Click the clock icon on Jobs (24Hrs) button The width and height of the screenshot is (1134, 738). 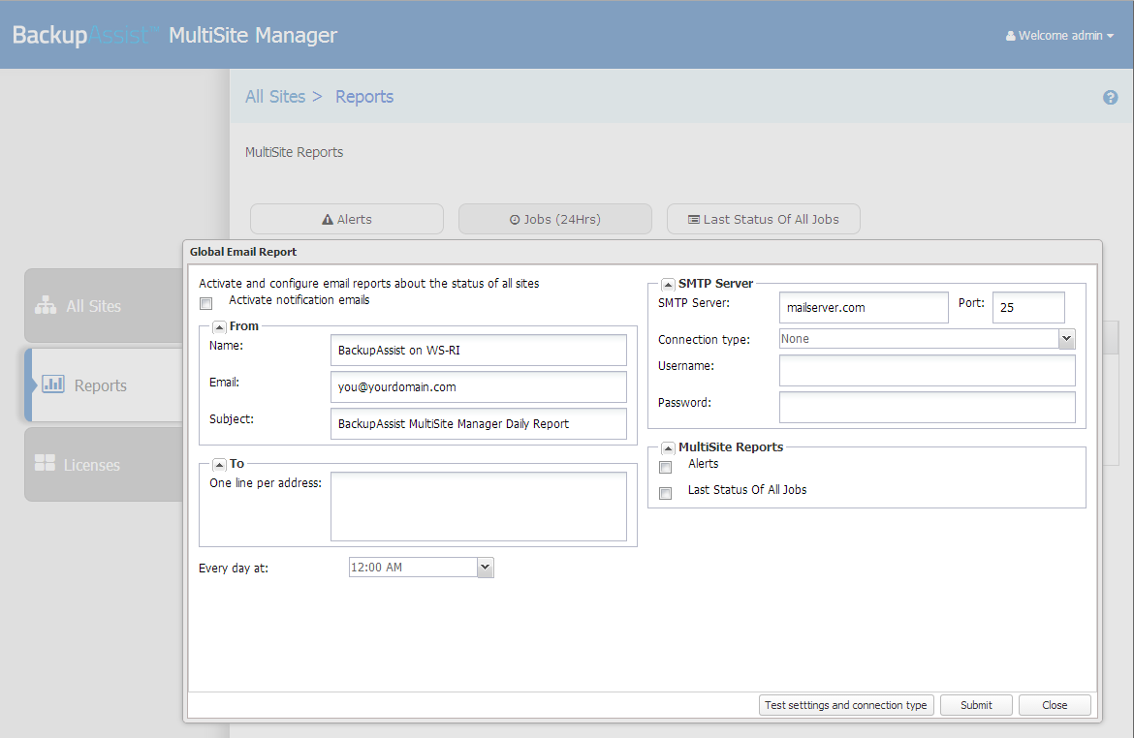point(515,220)
